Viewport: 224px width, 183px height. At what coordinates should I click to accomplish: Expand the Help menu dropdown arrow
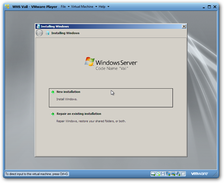[108, 7]
